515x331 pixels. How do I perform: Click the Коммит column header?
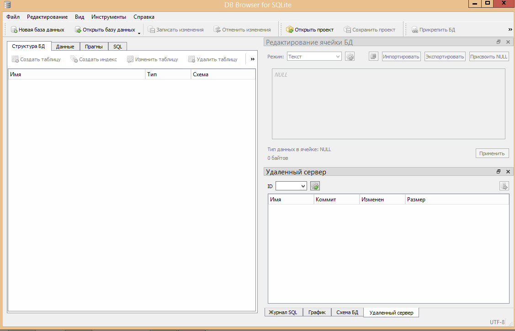[x=336, y=200]
